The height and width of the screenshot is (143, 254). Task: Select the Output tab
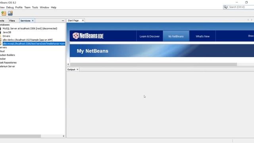[71, 70]
